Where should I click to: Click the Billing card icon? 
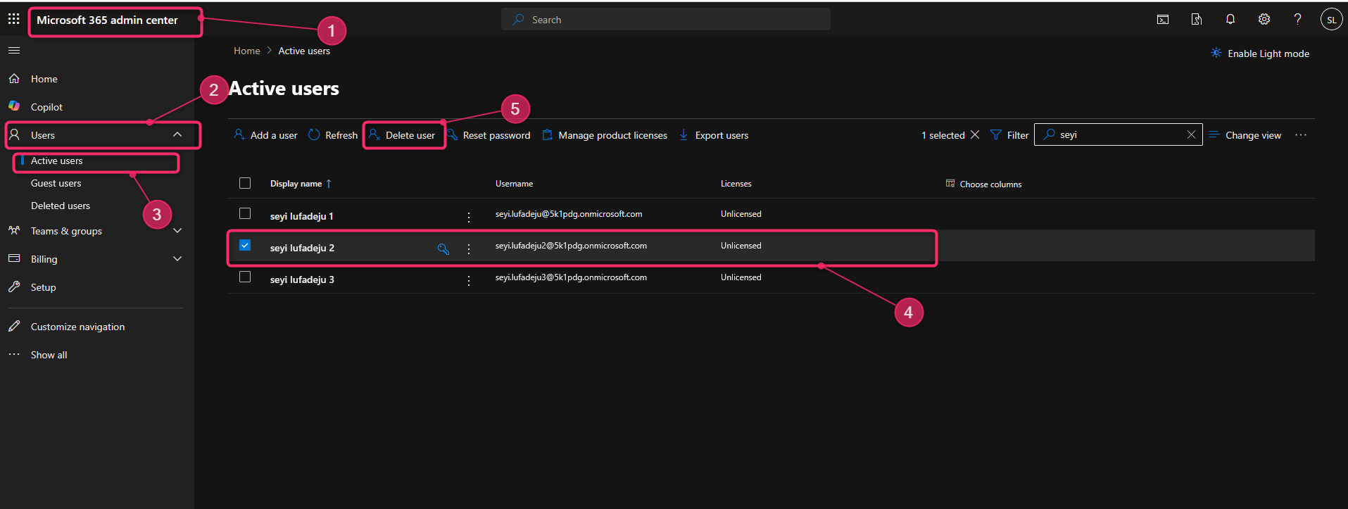pyautogui.click(x=14, y=258)
